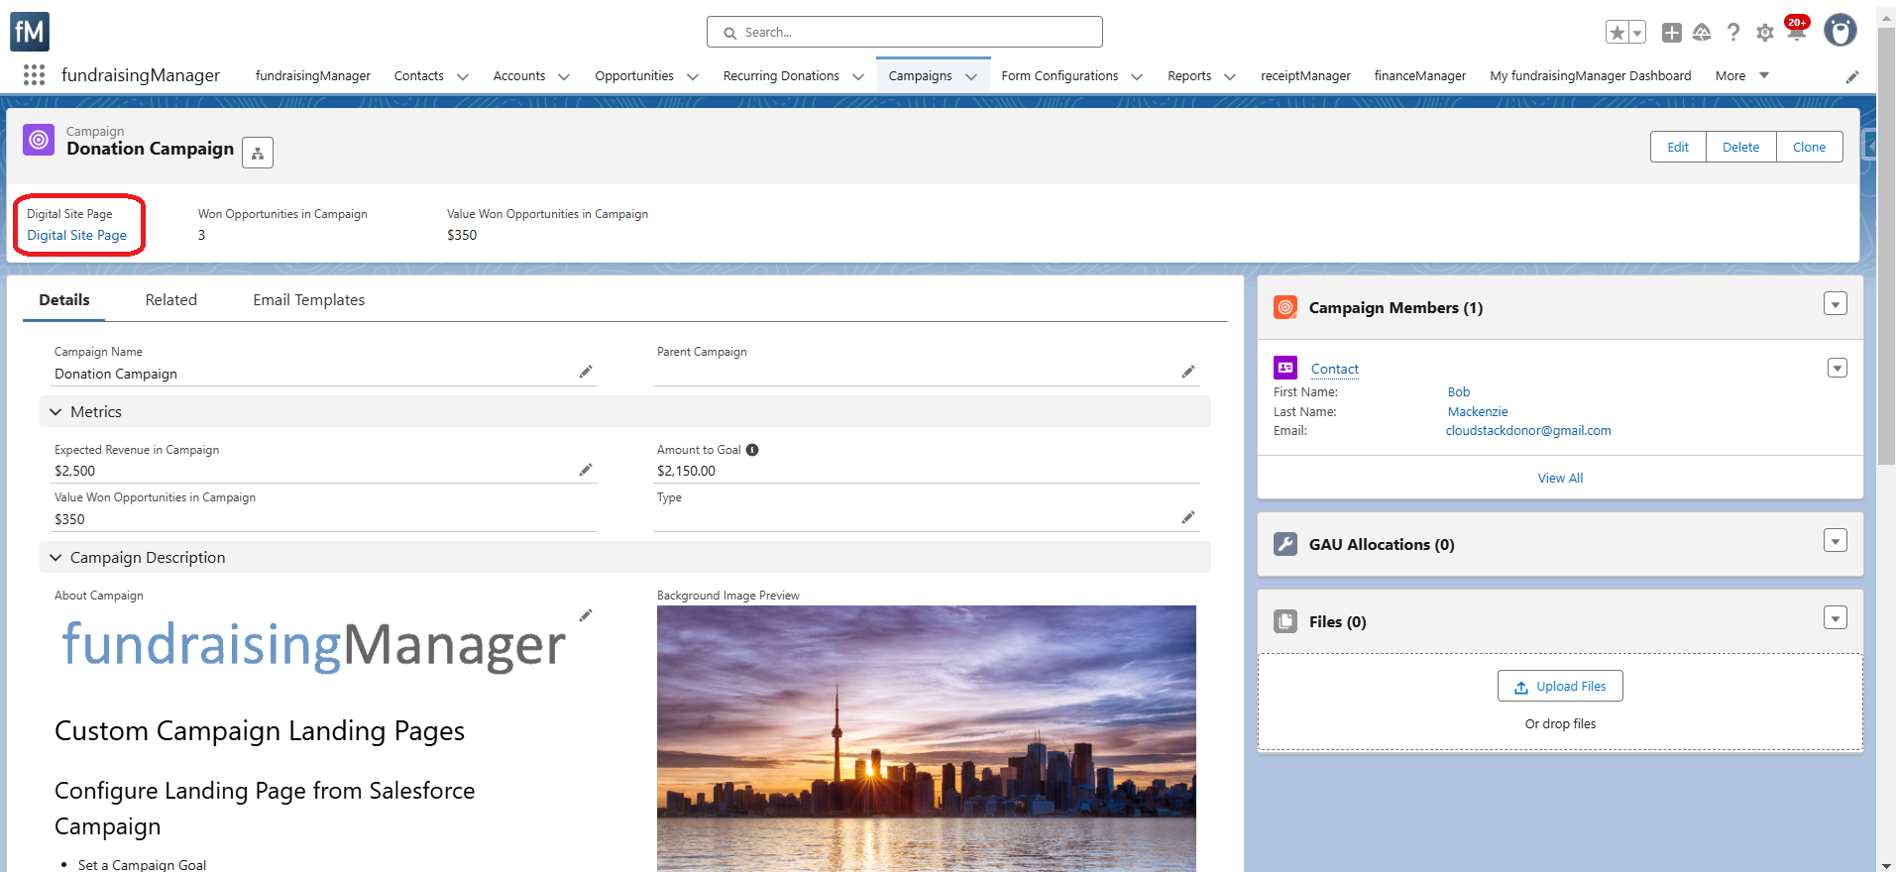Switch to the Email Templates tab
This screenshot has height=872, width=1896.
[x=308, y=299]
